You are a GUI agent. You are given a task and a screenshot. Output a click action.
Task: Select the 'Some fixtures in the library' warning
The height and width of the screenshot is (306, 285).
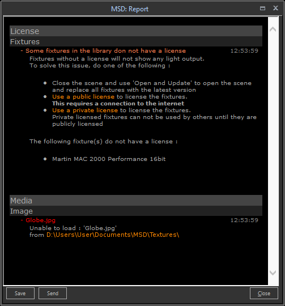pos(105,51)
